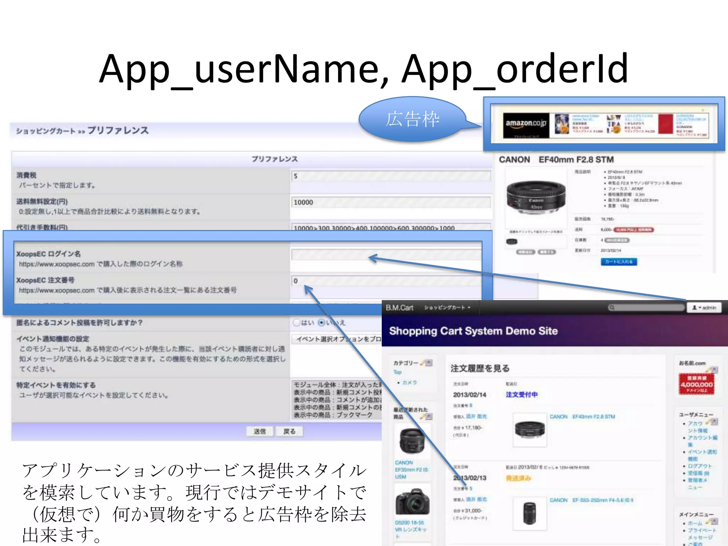Click the XoopsEC 注文番号 input field
This screenshot has height=546, width=728.
point(386,281)
